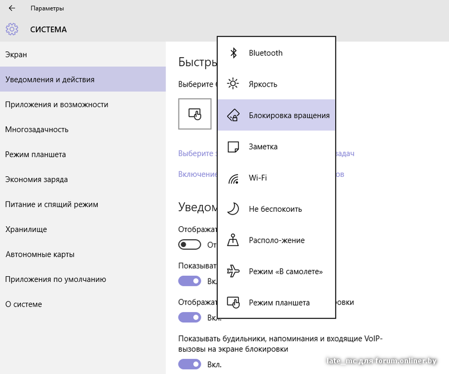
Task: Open the tablet mode quick action tile
Action: tap(195, 114)
